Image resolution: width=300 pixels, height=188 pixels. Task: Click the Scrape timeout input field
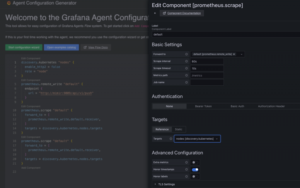[207, 68]
